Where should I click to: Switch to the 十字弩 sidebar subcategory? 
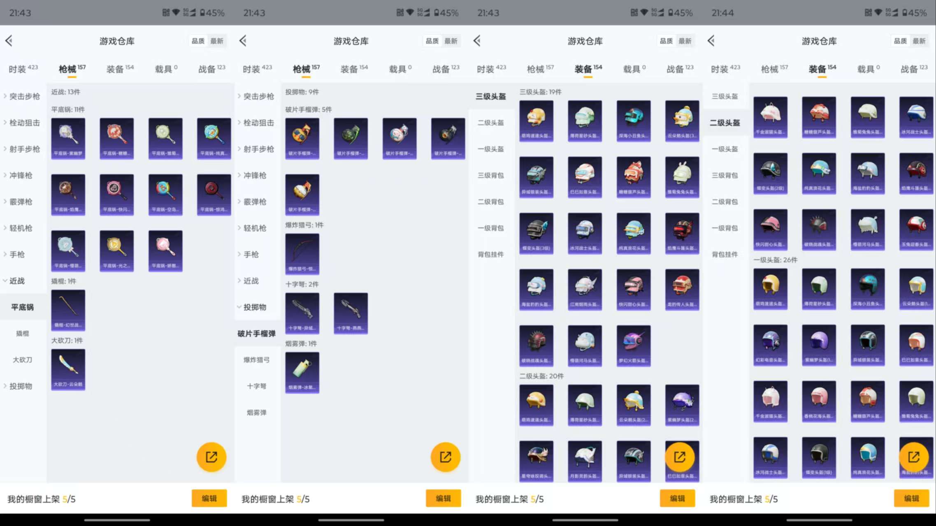tap(256, 386)
